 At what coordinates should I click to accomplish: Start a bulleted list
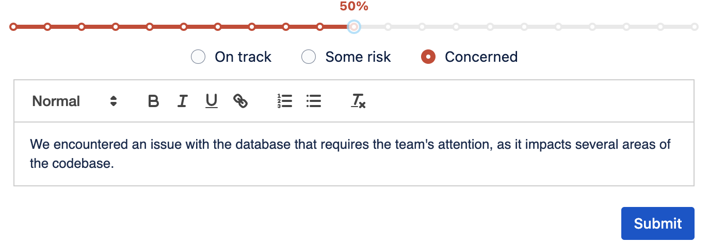(314, 101)
